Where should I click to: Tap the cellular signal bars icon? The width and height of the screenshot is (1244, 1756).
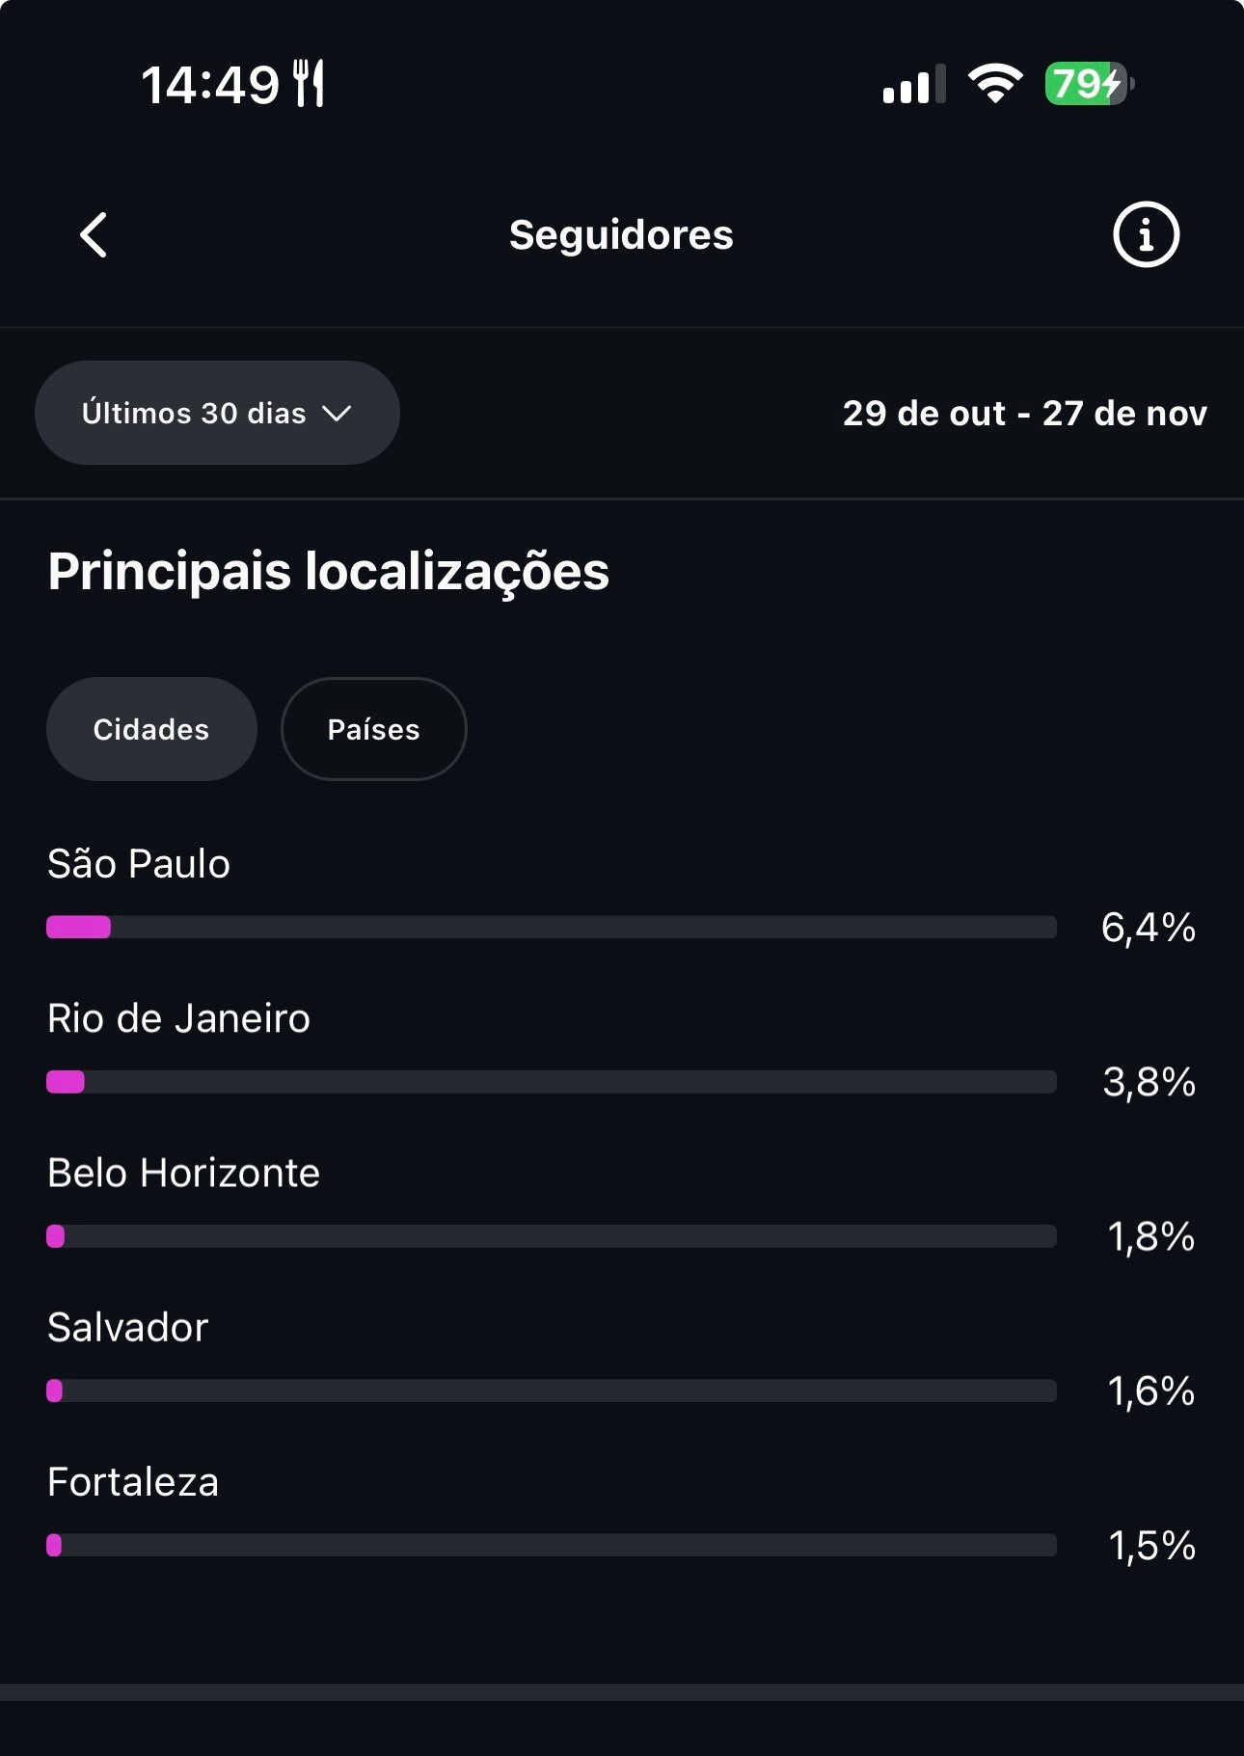tap(912, 85)
